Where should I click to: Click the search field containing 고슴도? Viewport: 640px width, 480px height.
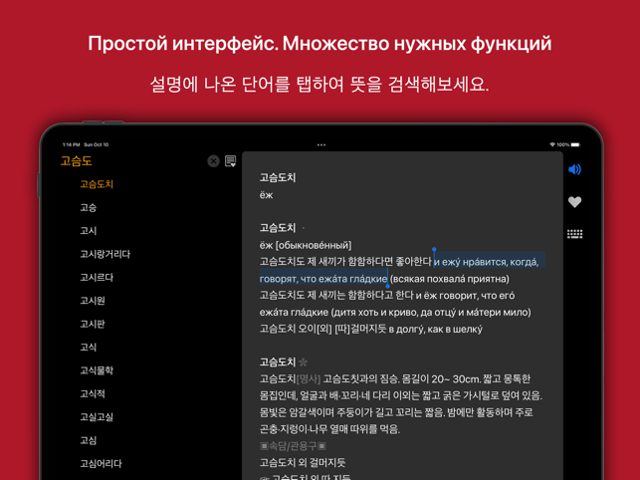pyautogui.click(x=129, y=161)
